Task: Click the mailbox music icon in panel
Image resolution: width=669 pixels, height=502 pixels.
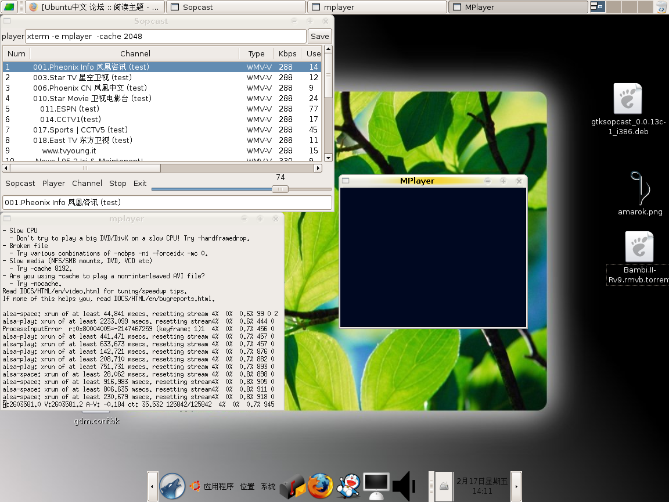Action: pyautogui.click(x=292, y=486)
